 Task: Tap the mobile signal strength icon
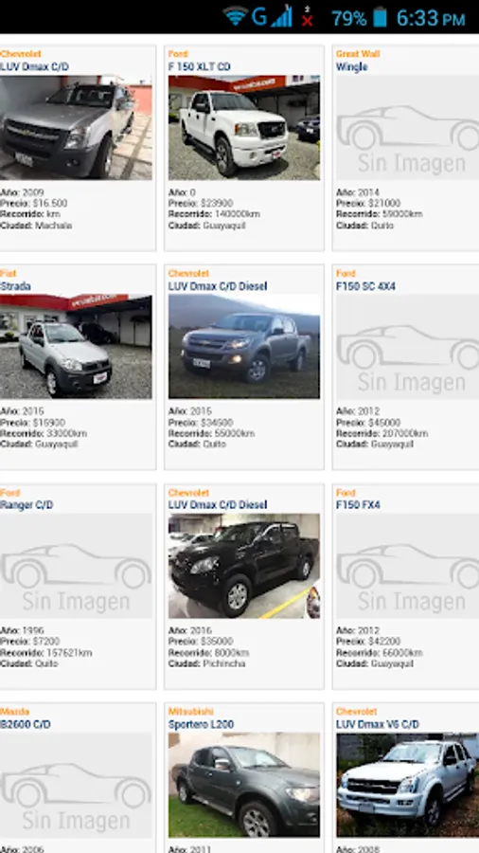[x=281, y=17]
